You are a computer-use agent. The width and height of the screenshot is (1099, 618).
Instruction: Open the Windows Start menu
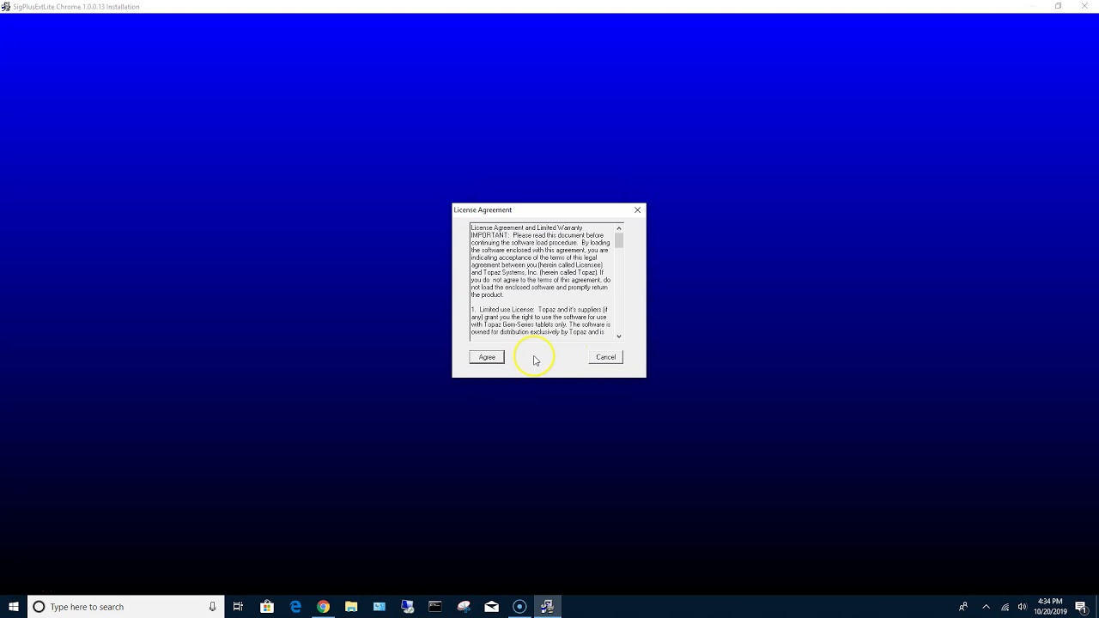click(14, 607)
